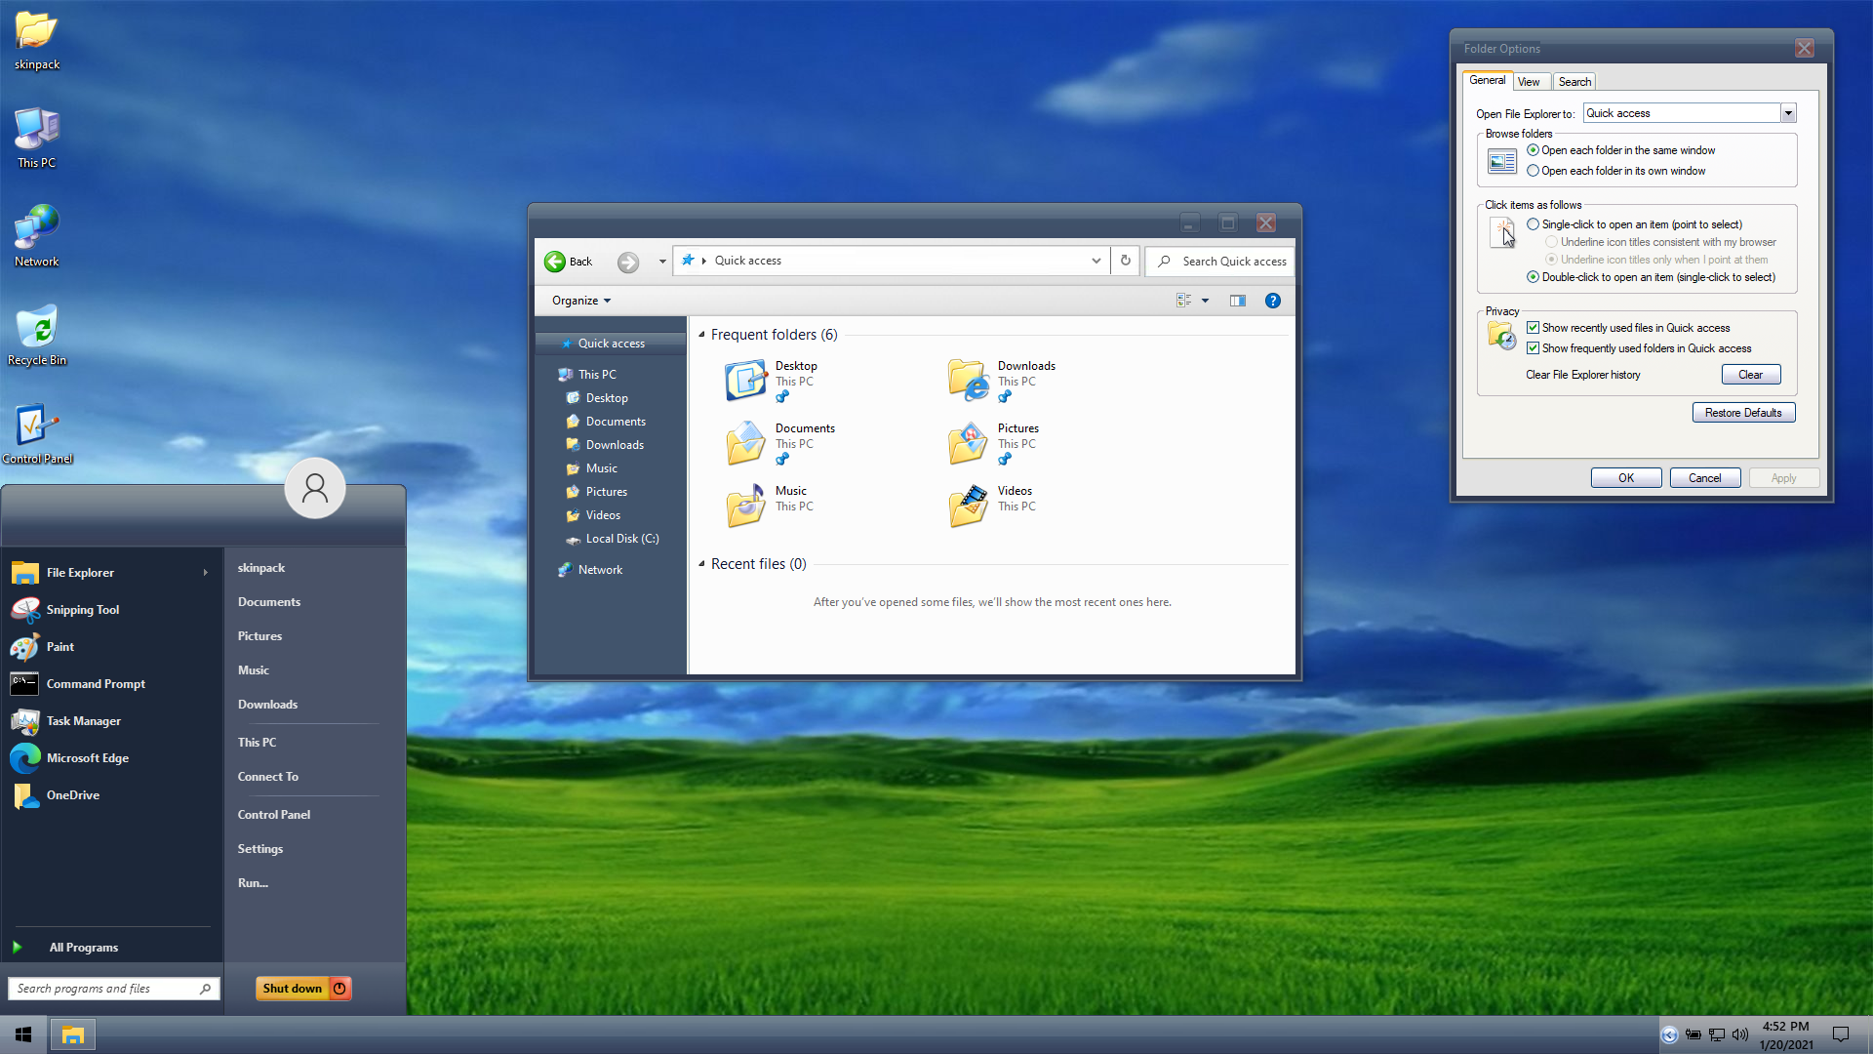The width and height of the screenshot is (1873, 1054).
Task: Uncheck 'Show recently used files in Quick access'
Action: point(1534,328)
